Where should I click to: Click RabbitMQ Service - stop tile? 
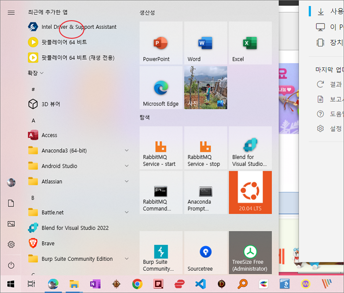[x=206, y=148]
